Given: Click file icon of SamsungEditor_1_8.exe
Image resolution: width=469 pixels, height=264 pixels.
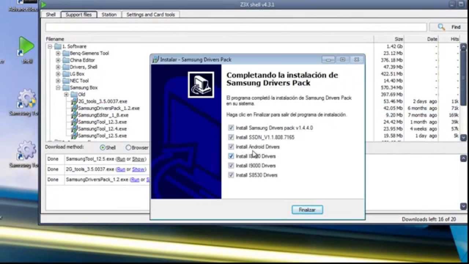Looking at the screenshot, I should (74, 115).
